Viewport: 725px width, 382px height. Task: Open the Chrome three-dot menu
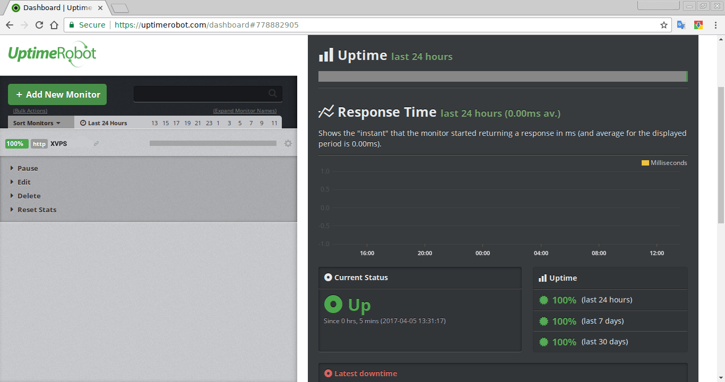point(715,25)
